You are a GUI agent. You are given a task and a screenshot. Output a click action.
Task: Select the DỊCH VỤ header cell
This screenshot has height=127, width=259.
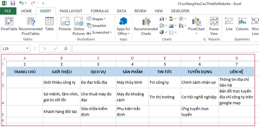pyautogui.click(x=98, y=72)
